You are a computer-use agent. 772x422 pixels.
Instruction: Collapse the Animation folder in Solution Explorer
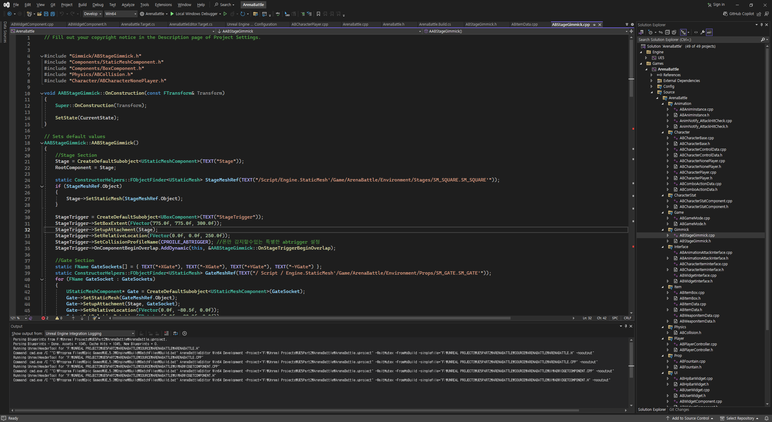tap(663, 104)
